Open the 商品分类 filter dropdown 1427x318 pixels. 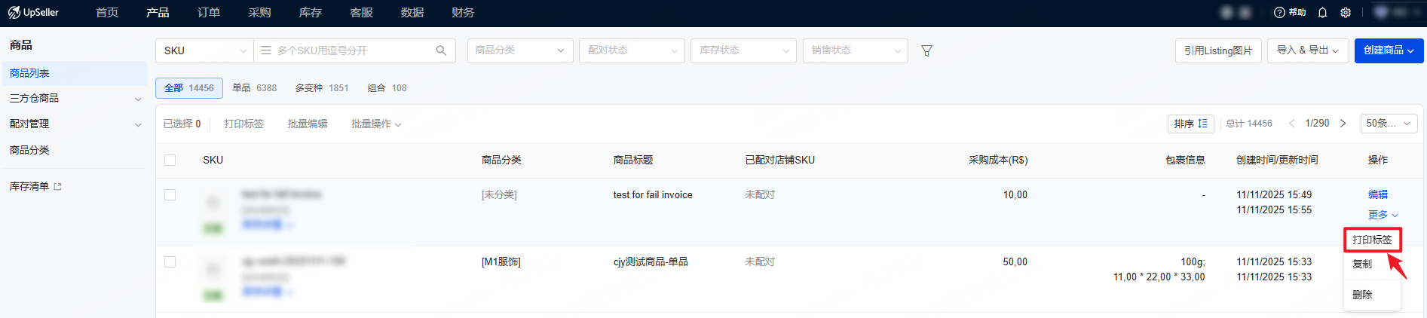520,50
